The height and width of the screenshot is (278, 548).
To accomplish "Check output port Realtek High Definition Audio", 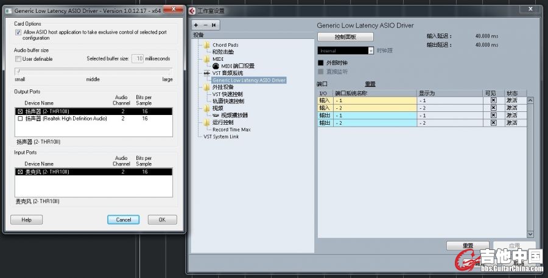I will 20,119.
